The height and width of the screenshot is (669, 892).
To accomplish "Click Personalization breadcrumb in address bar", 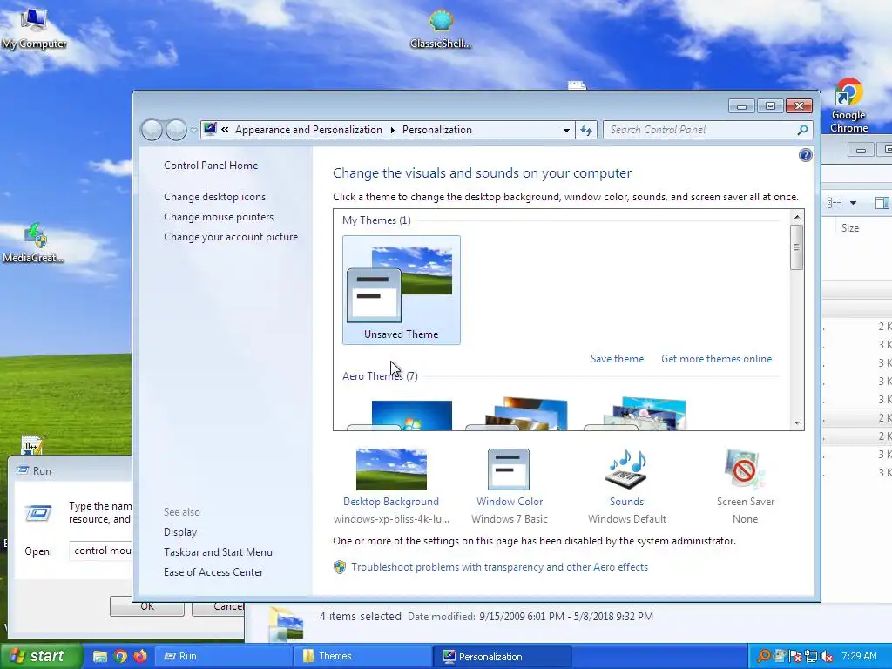I will pos(437,130).
